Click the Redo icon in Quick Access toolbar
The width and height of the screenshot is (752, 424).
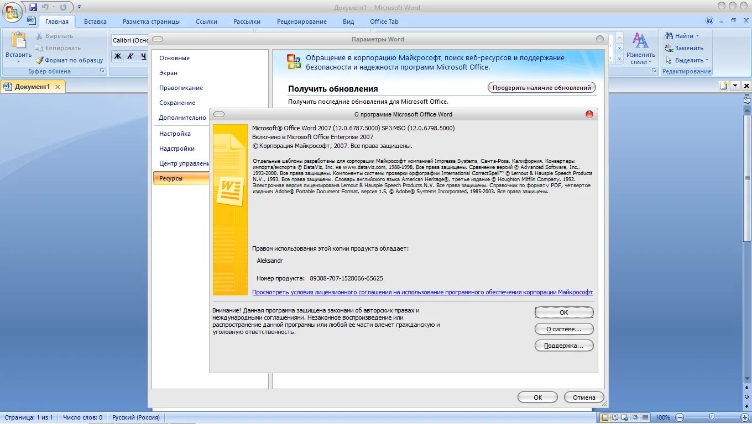[x=63, y=7]
